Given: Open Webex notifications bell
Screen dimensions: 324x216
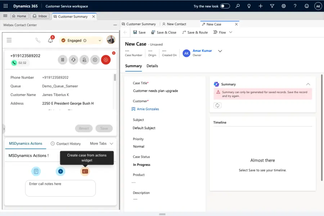Looking at the screenshot, I should pos(50,40).
